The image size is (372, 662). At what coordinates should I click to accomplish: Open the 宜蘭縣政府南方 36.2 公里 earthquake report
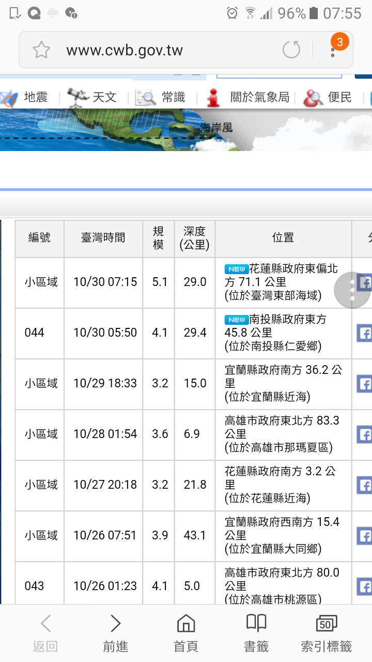click(283, 383)
